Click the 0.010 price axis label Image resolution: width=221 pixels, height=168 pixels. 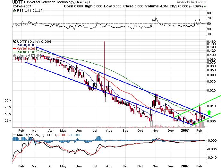tap(211, 106)
